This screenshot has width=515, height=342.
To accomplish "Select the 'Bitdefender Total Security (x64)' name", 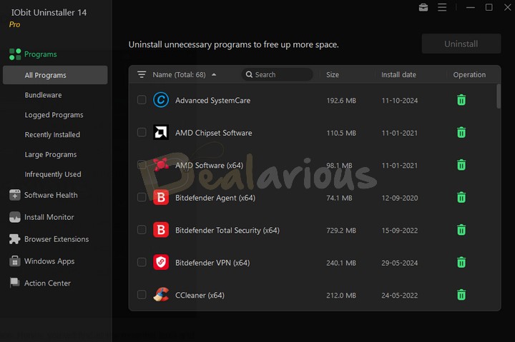I will pyautogui.click(x=227, y=230).
